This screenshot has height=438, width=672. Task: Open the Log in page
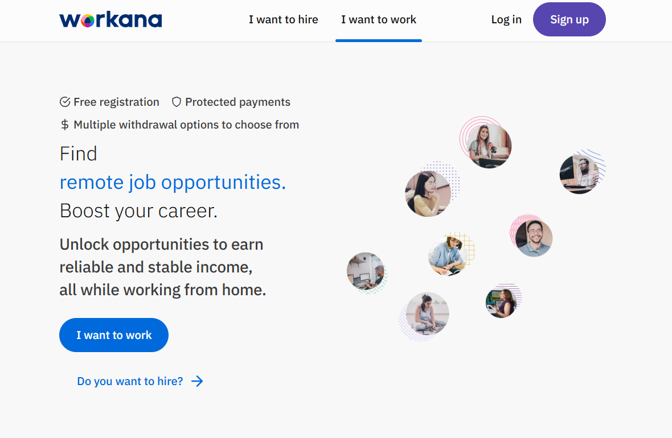pyautogui.click(x=506, y=20)
